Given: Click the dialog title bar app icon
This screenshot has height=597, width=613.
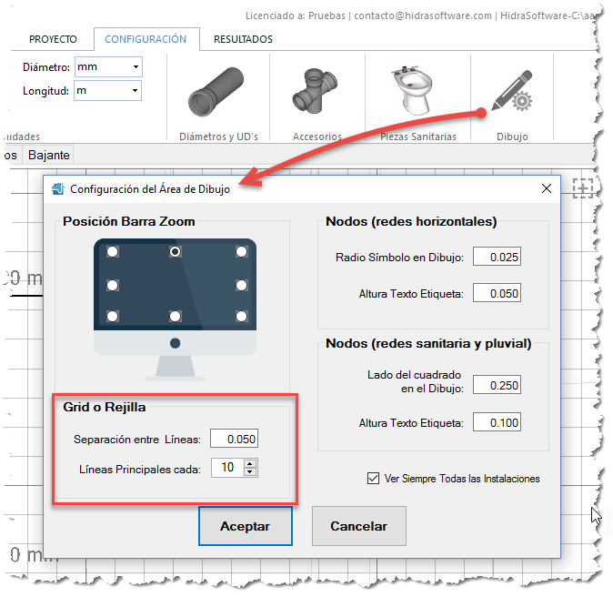Looking at the screenshot, I should pos(58,189).
